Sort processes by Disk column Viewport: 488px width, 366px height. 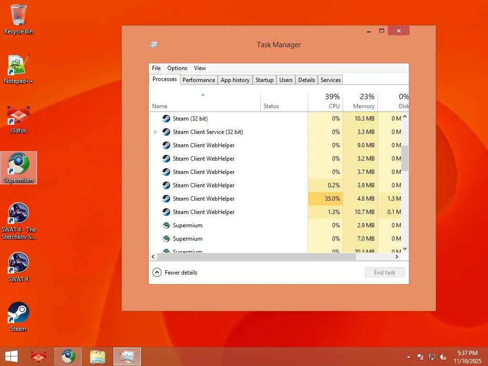pos(393,102)
